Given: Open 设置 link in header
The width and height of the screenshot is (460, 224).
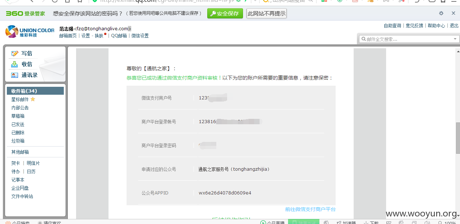Looking at the screenshot, I should click(x=86, y=36).
